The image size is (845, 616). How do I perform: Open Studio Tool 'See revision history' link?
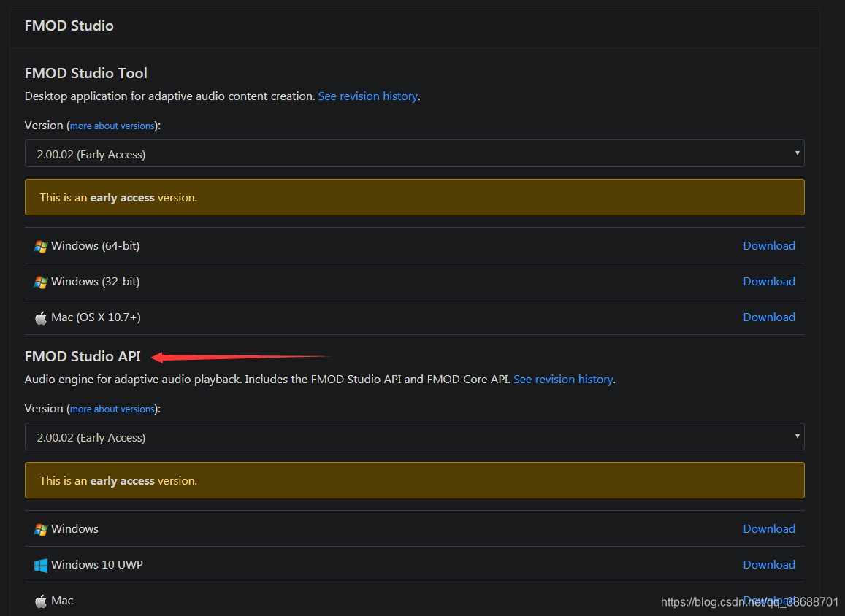coord(367,96)
